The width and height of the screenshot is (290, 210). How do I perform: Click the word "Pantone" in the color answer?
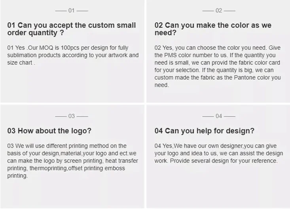tap(241, 78)
